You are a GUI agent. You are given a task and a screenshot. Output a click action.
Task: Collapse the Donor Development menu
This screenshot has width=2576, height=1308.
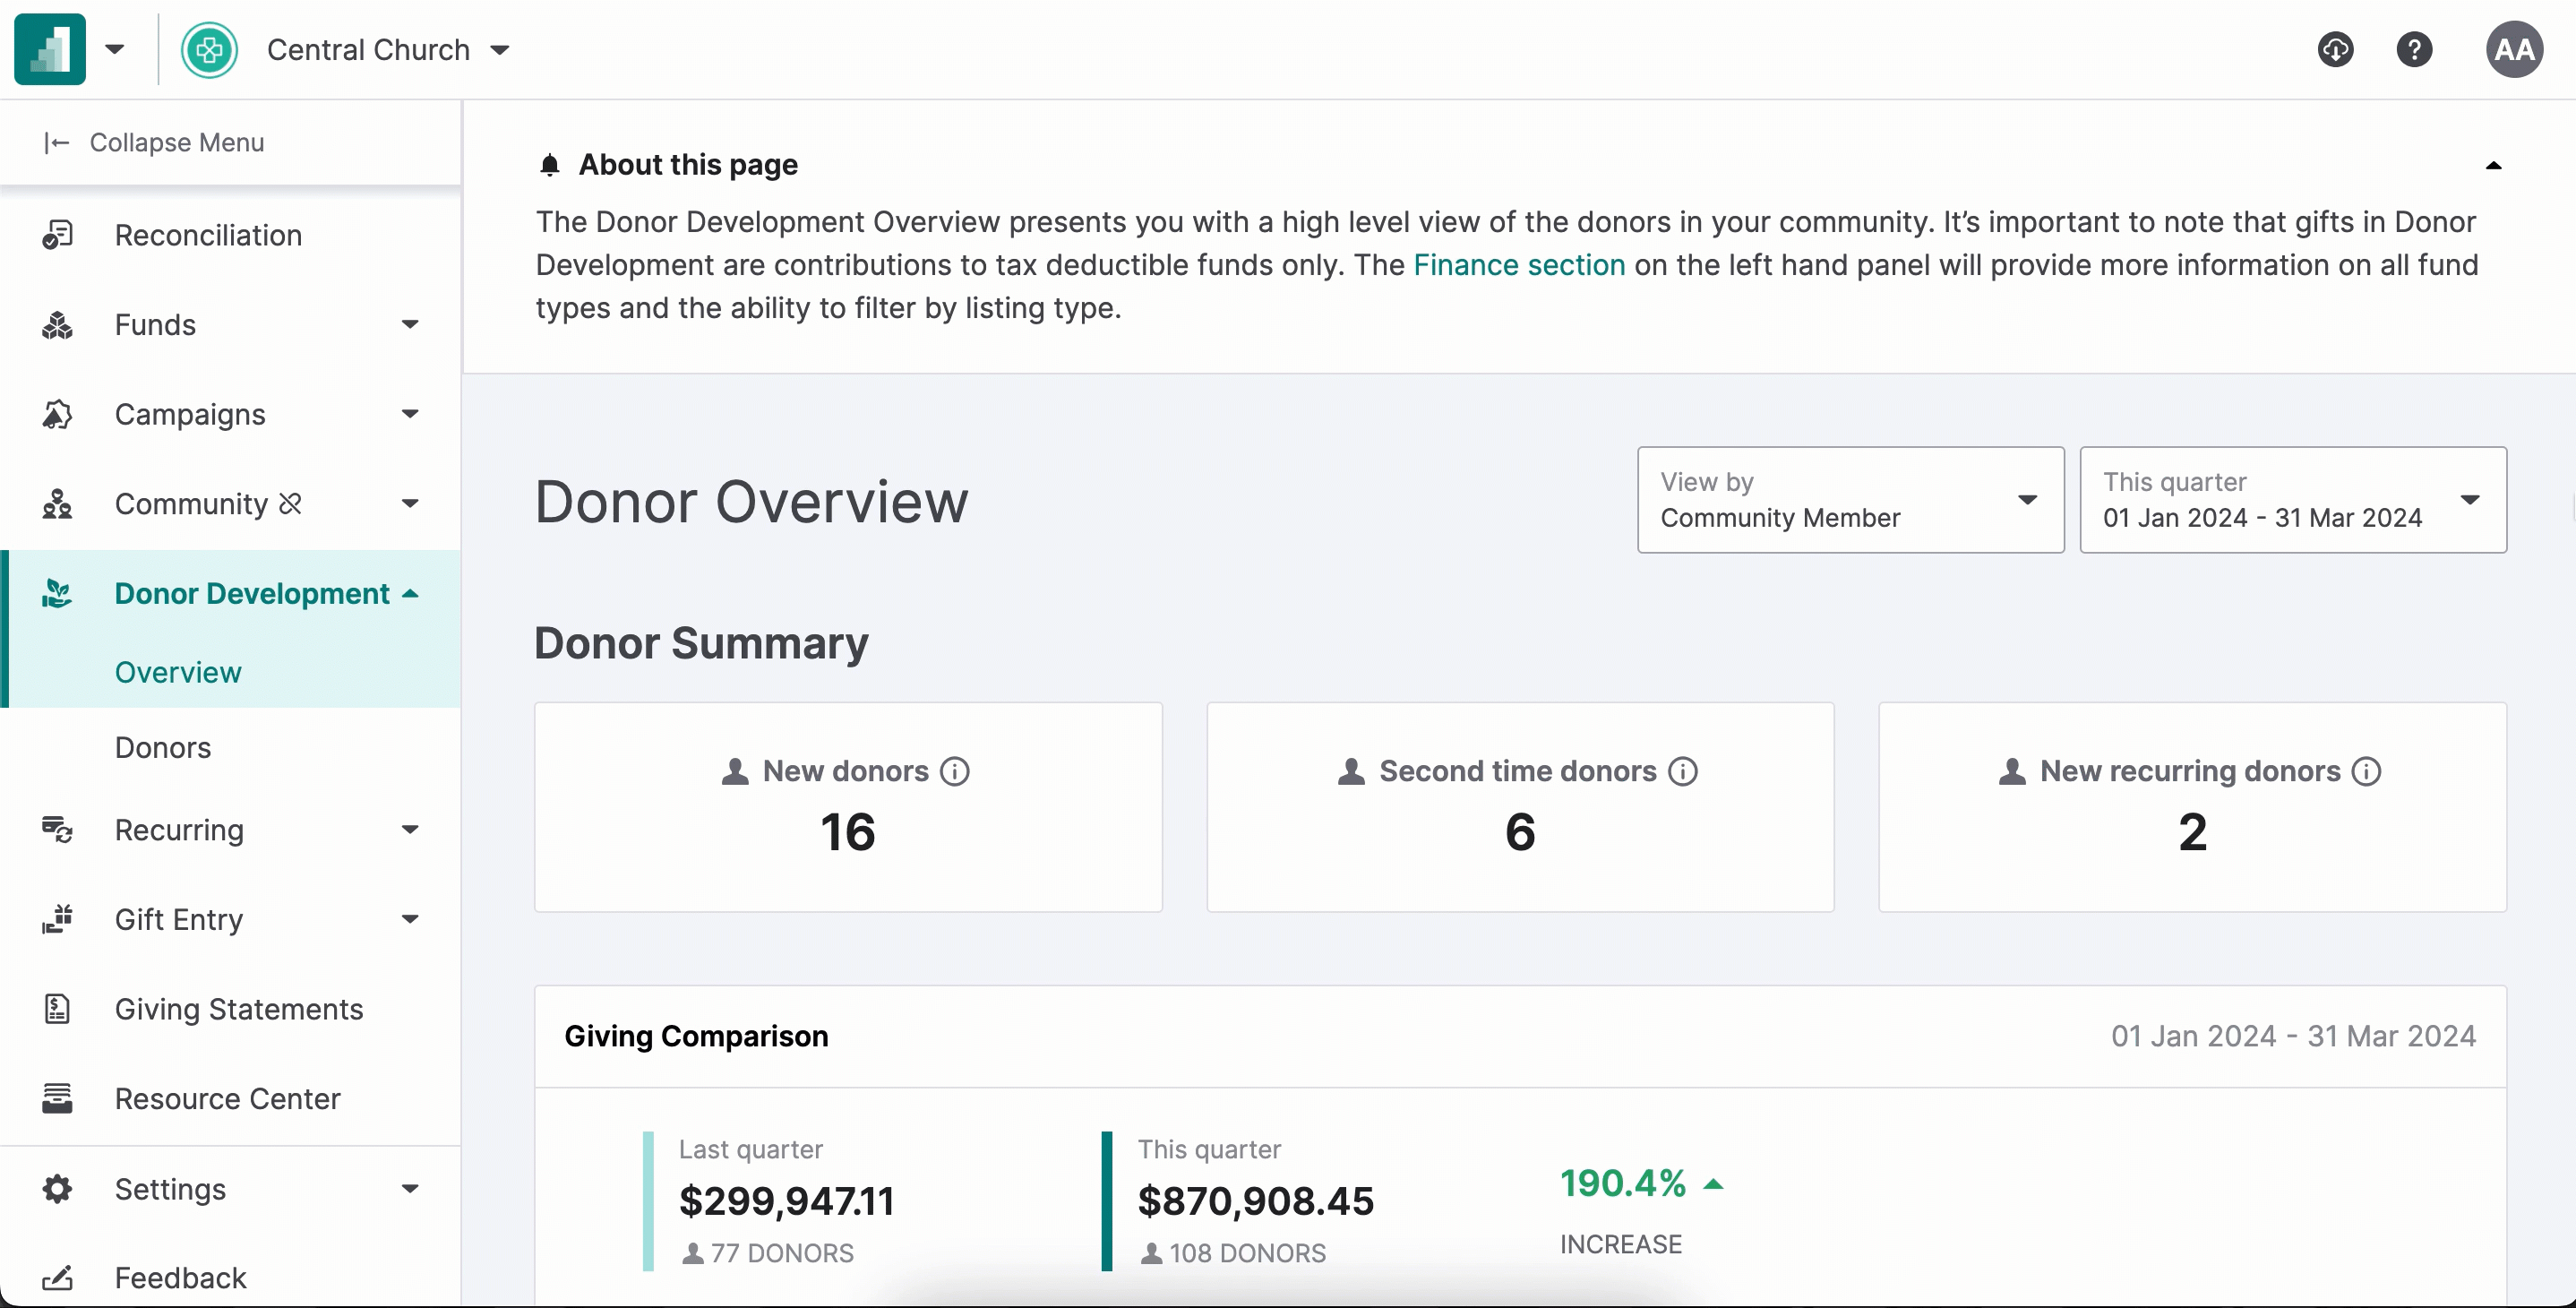[x=409, y=594]
